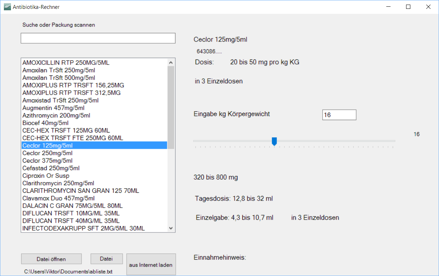This screenshot has height=276, width=439.
Task: Close the Antibiotika-Rechner window
Action: tap(428, 7)
